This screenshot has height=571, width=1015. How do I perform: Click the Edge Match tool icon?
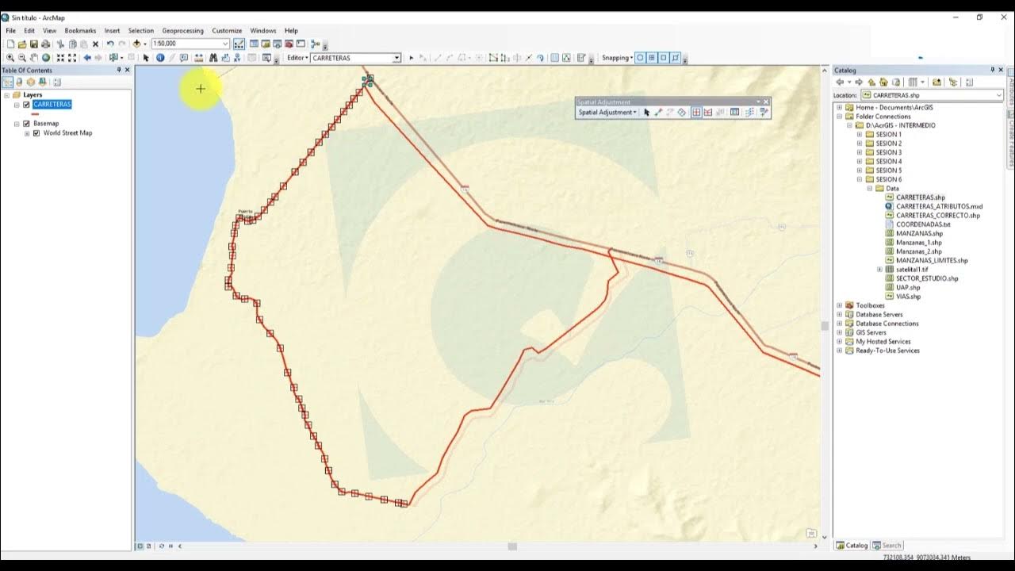point(749,112)
